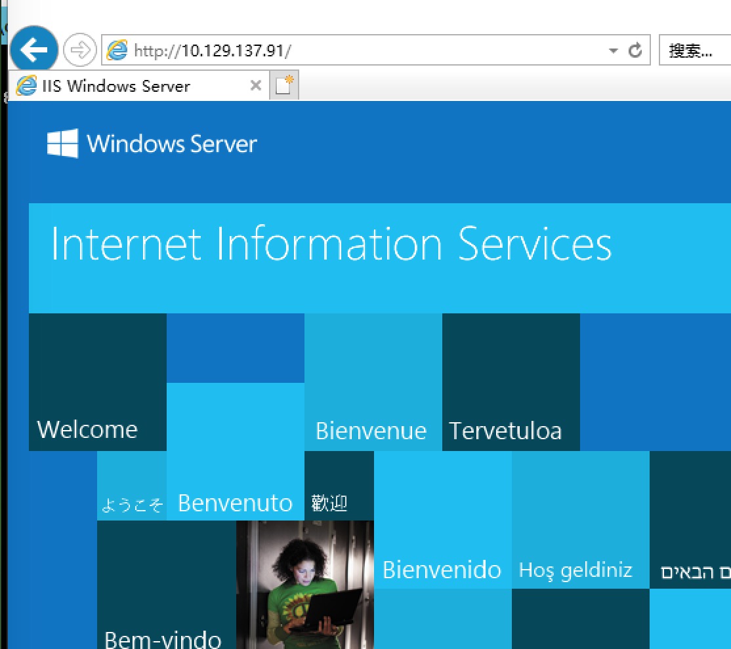Click the IE favicon on the tab
The height and width of the screenshot is (649, 731).
26,85
